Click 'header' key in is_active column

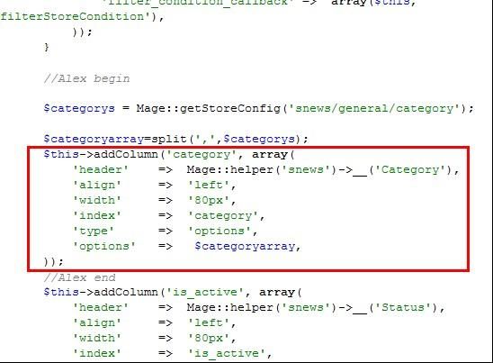click(100, 307)
